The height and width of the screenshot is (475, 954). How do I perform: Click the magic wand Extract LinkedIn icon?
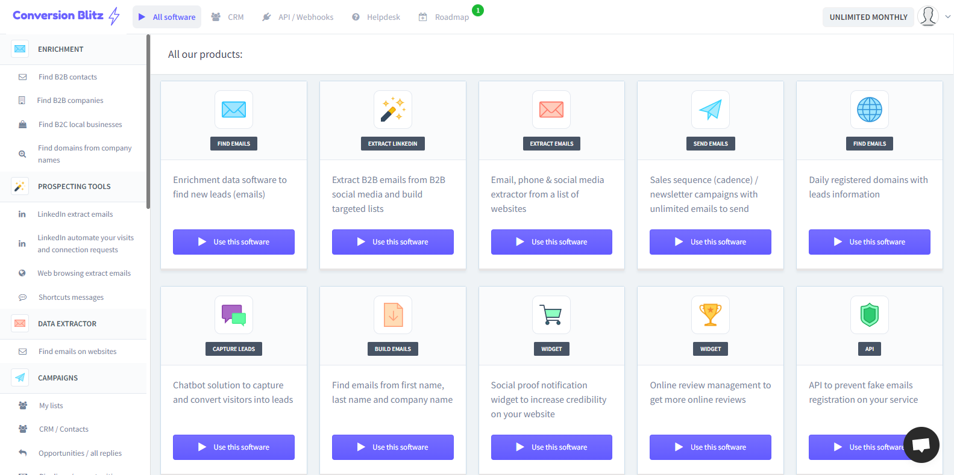point(393,110)
